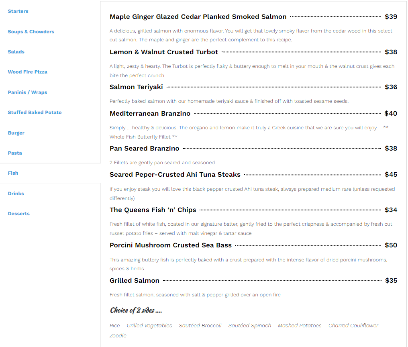Image resolution: width=408 pixels, height=347 pixels.
Task: Show the Stuffed Baked Potato section
Action: pyautogui.click(x=35, y=112)
